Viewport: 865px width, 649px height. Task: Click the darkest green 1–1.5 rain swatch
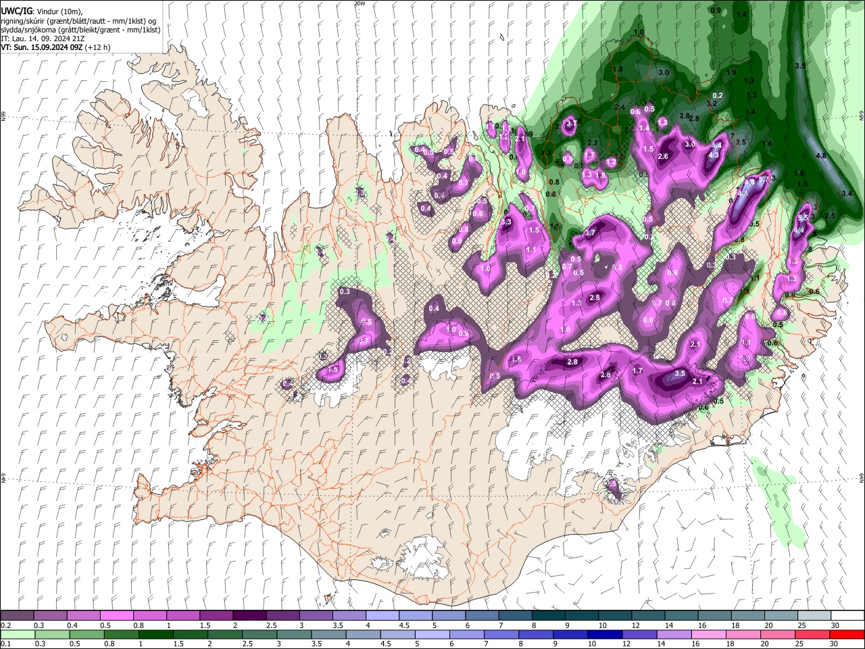click(x=155, y=634)
